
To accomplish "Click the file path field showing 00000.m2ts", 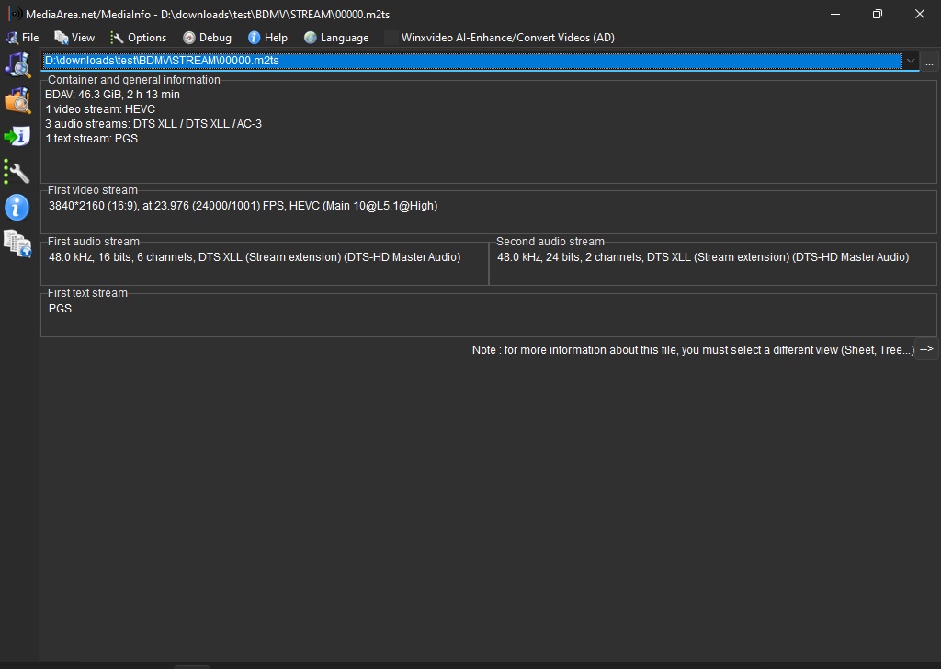I will [x=471, y=61].
